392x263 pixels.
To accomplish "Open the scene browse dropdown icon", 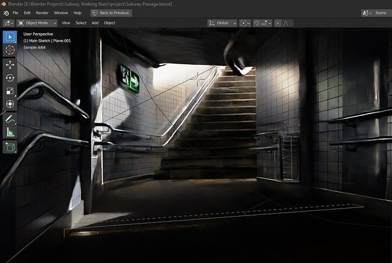I will click(367, 13).
